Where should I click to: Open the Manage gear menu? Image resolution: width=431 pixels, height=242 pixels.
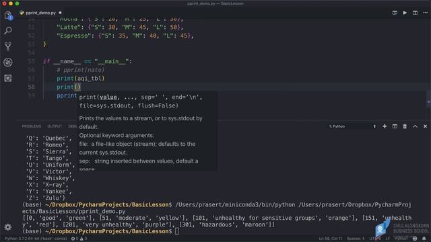click(x=8, y=227)
